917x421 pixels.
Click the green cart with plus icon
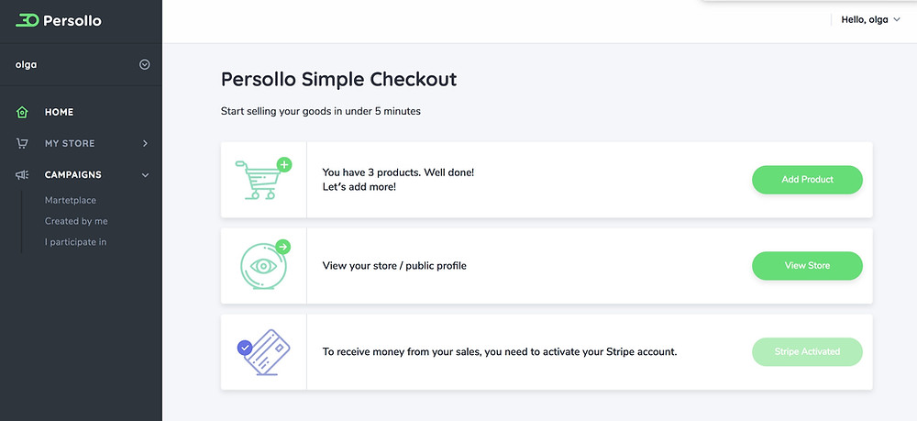pyautogui.click(x=263, y=179)
